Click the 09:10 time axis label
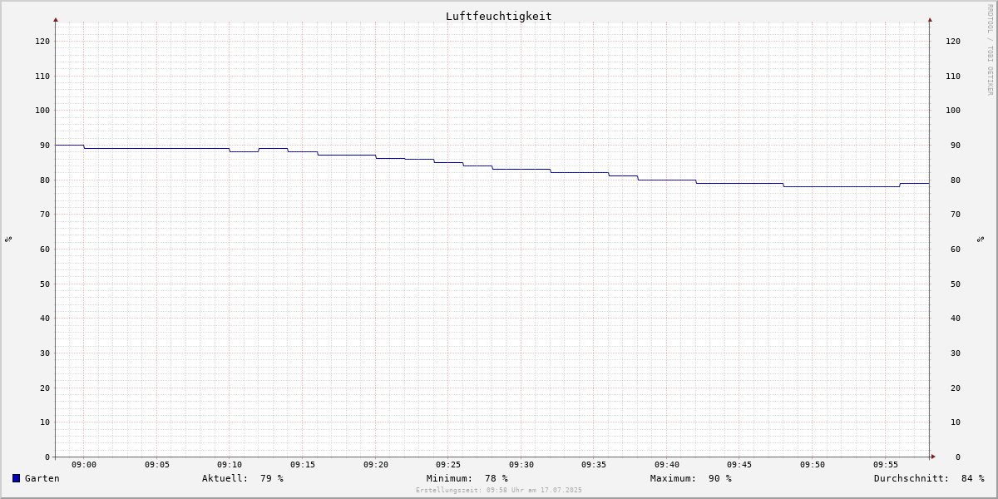The width and height of the screenshot is (998, 499). point(230,465)
